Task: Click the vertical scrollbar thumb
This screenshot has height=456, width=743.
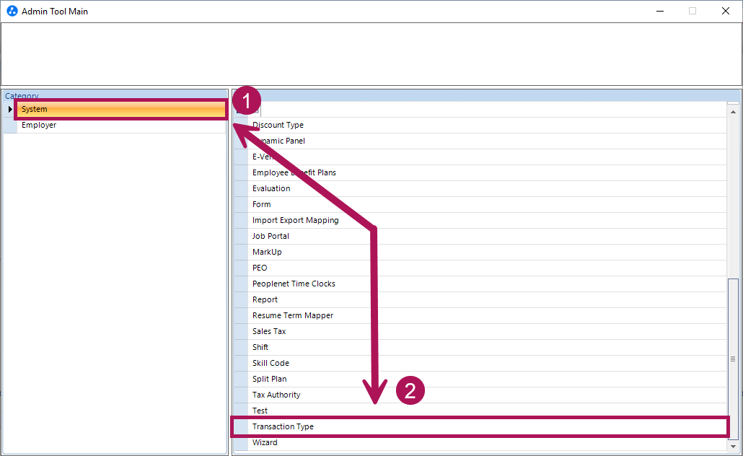Action: pyautogui.click(x=733, y=359)
